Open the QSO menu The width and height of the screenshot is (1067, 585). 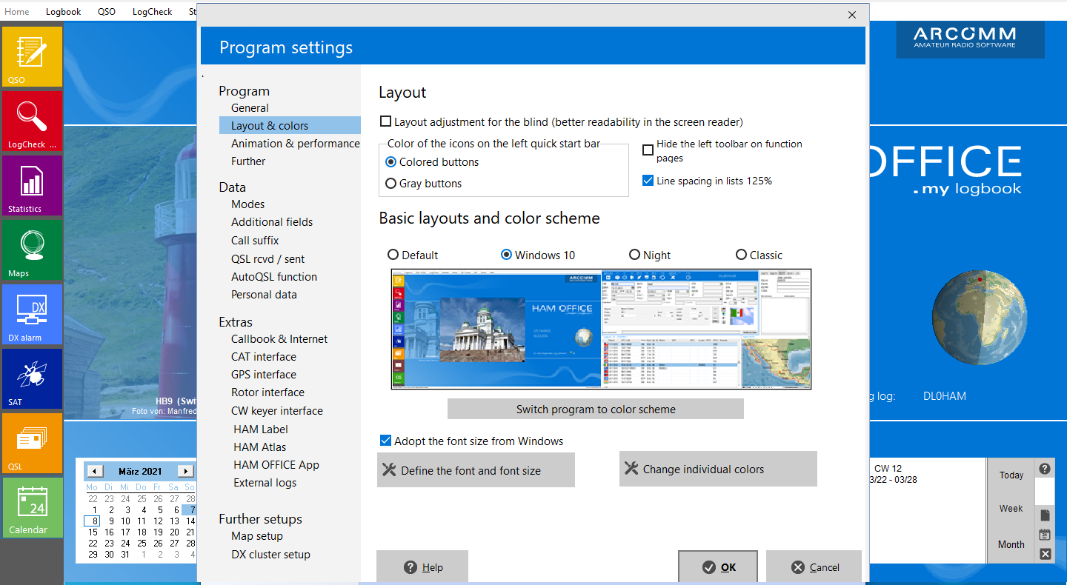[107, 11]
